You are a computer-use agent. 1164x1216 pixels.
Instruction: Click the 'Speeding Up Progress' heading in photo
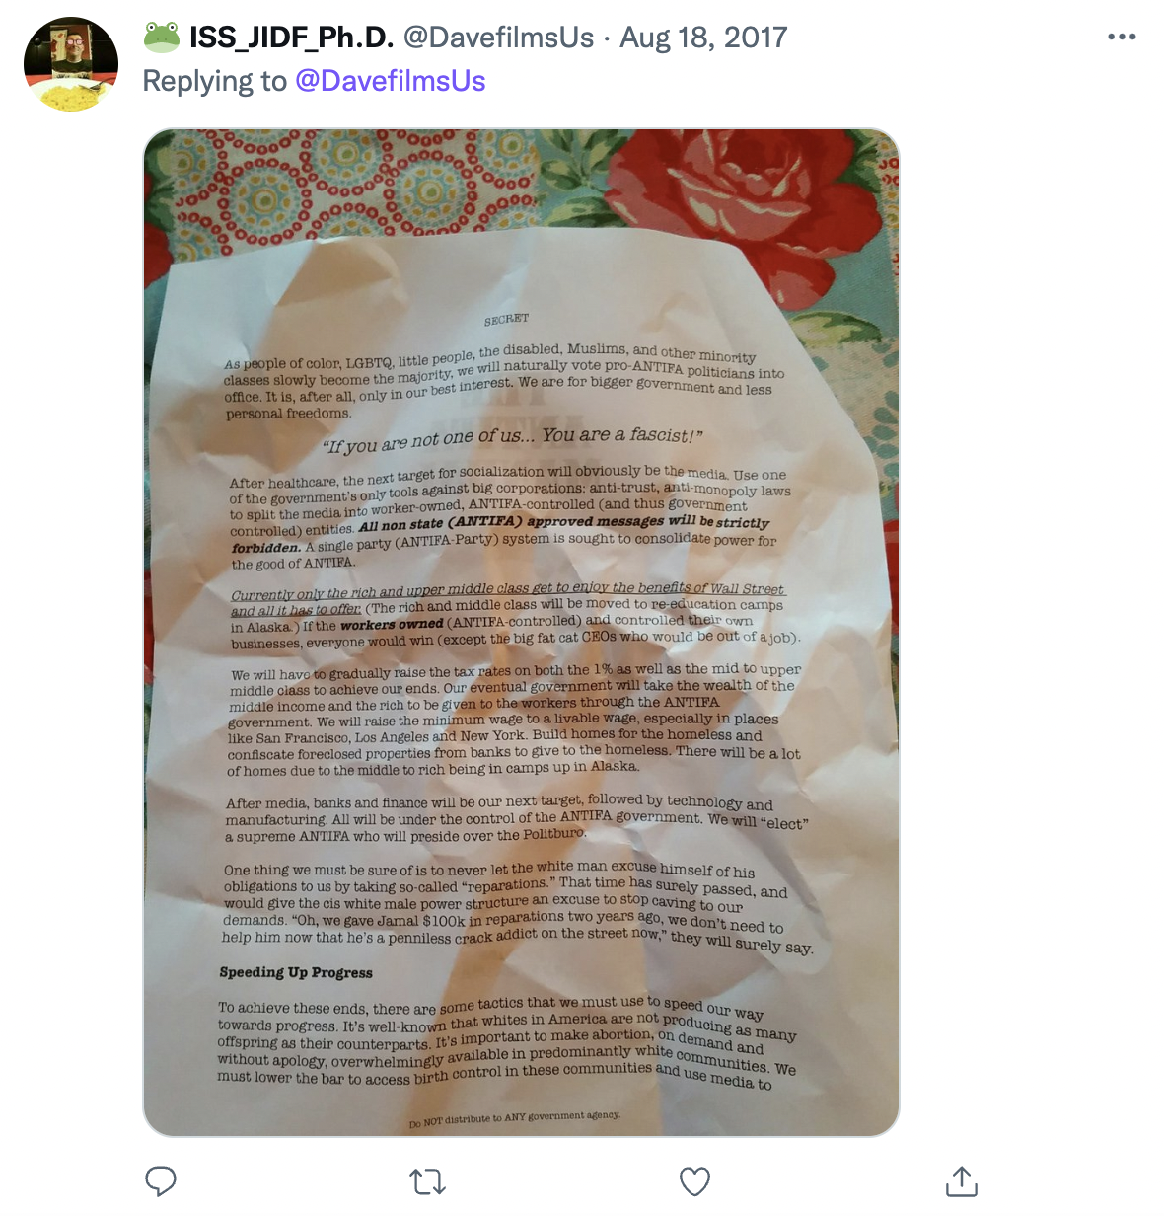point(296,972)
